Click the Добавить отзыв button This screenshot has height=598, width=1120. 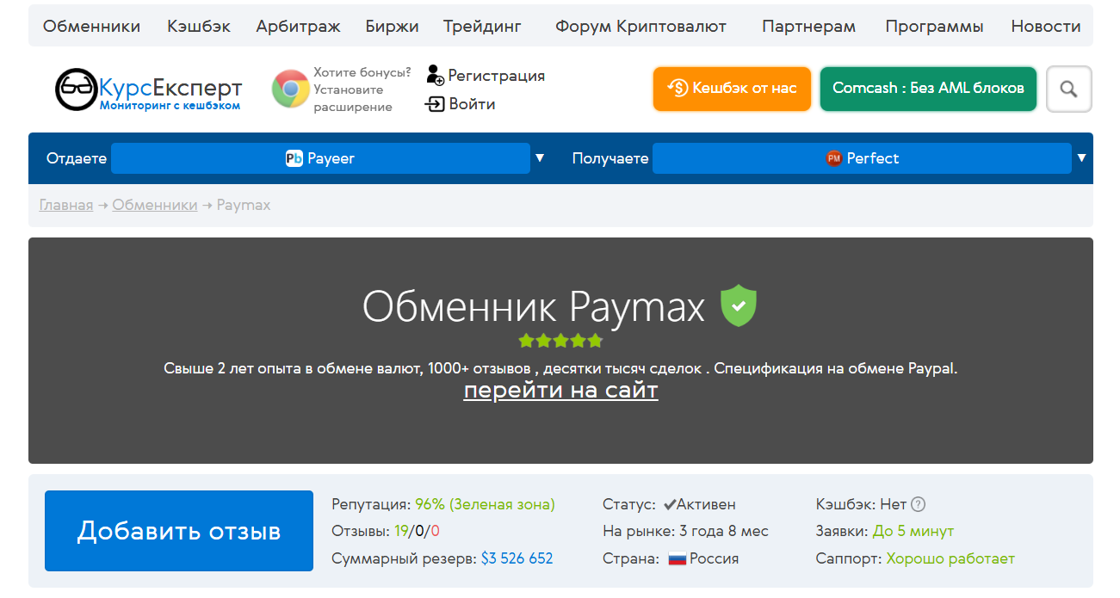[x=179, y=531]
